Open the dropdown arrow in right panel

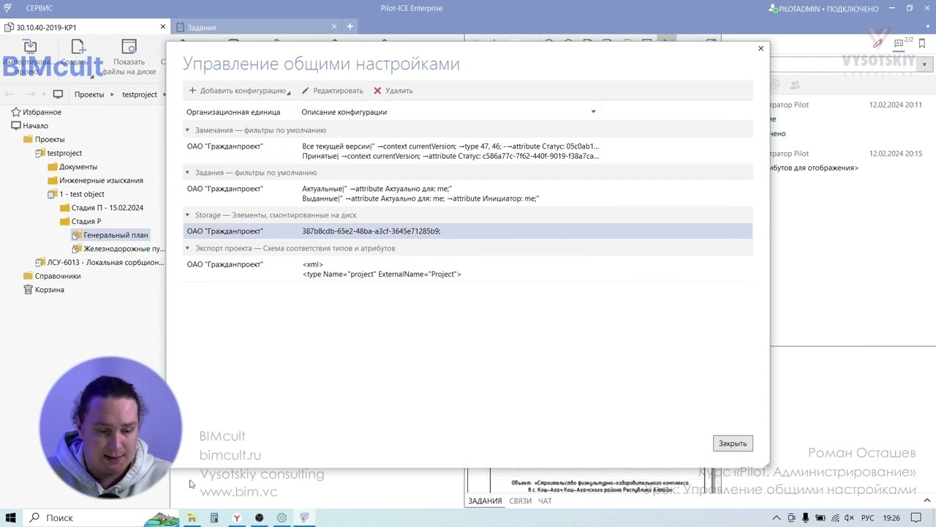pos(924,64)
